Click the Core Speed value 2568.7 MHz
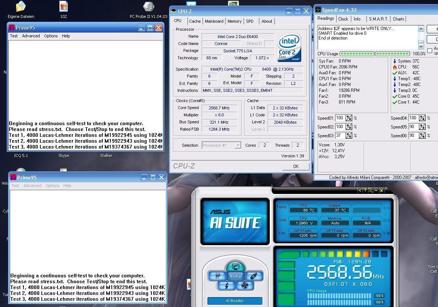 pos(219,108)
